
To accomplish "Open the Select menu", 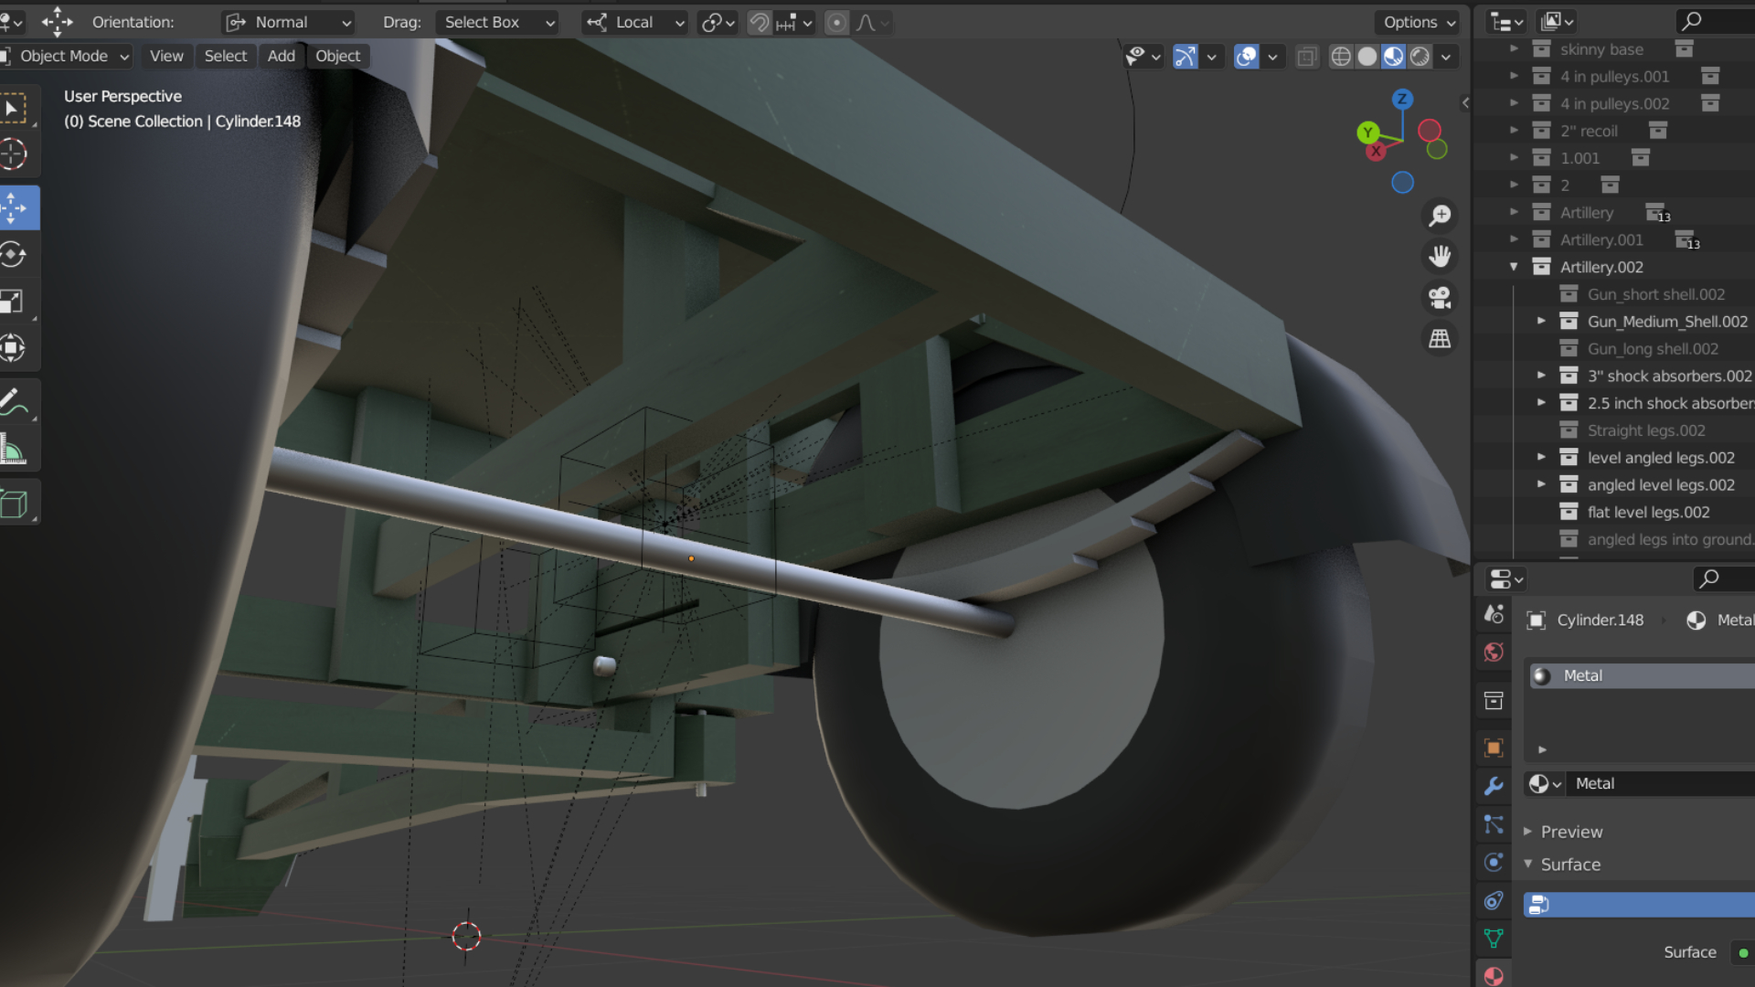I will pos(225,56).
